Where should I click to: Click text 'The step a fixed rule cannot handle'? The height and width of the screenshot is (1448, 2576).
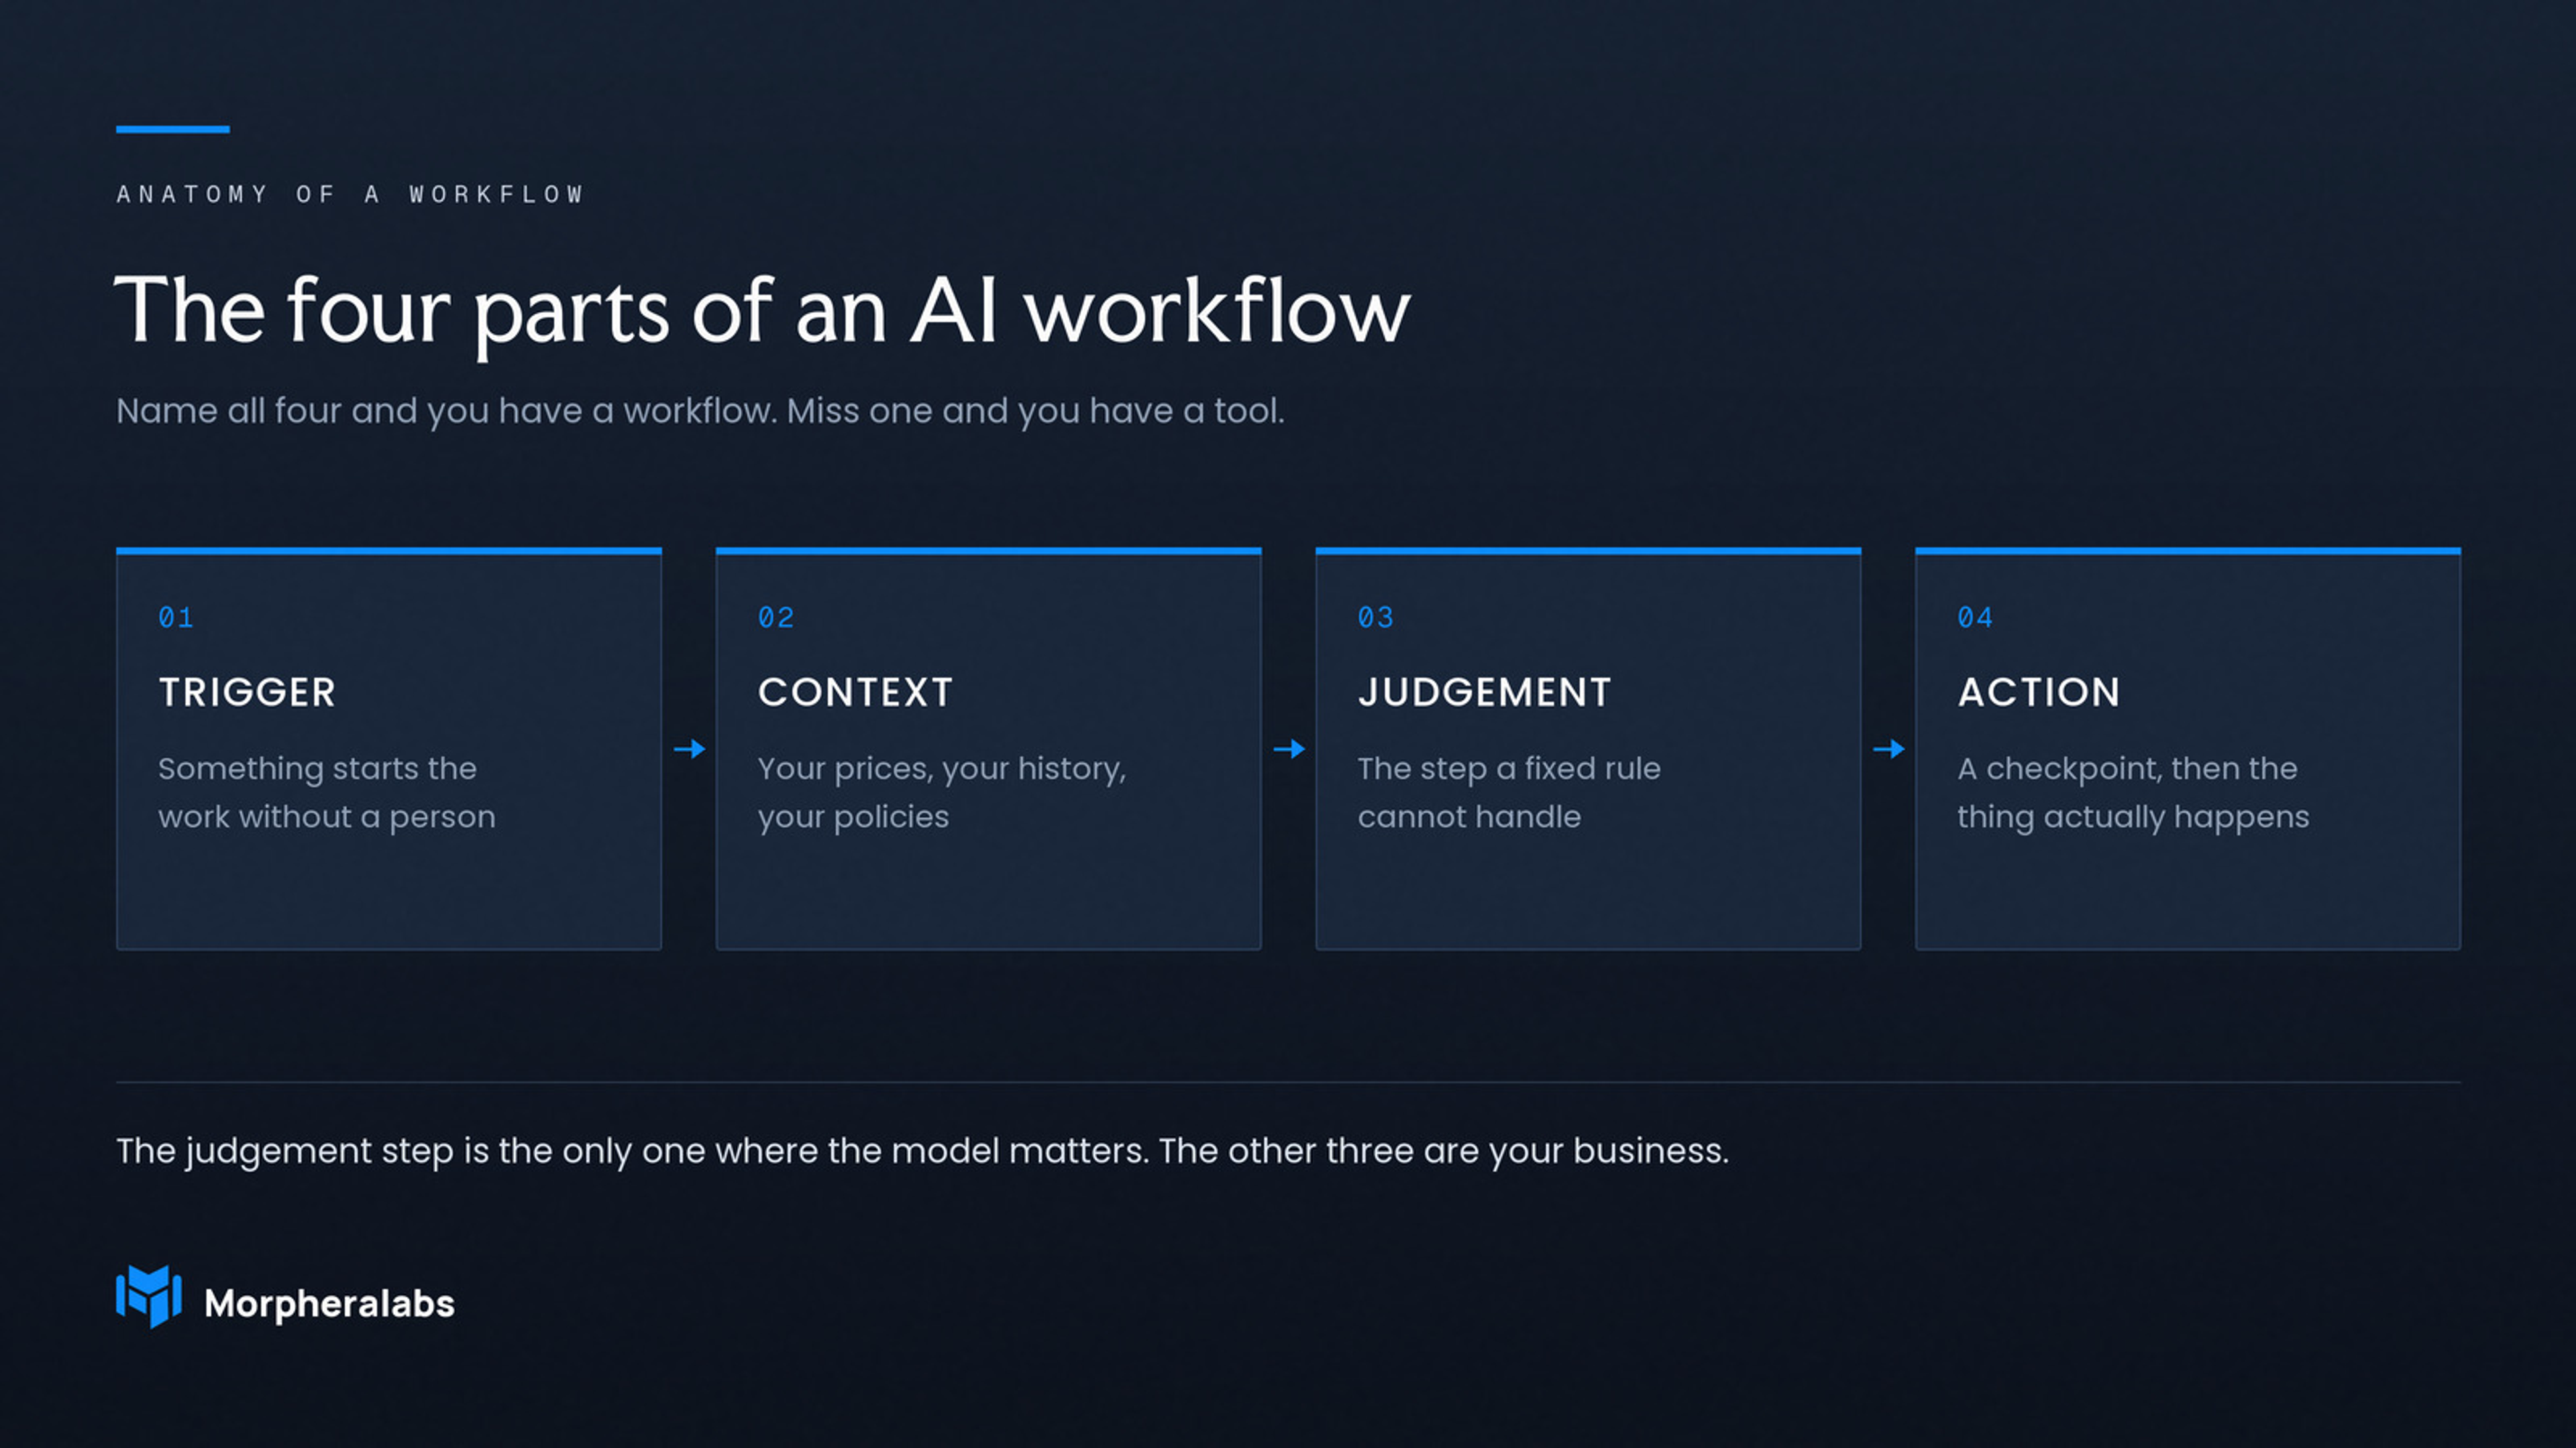[x=1509, y=792]
